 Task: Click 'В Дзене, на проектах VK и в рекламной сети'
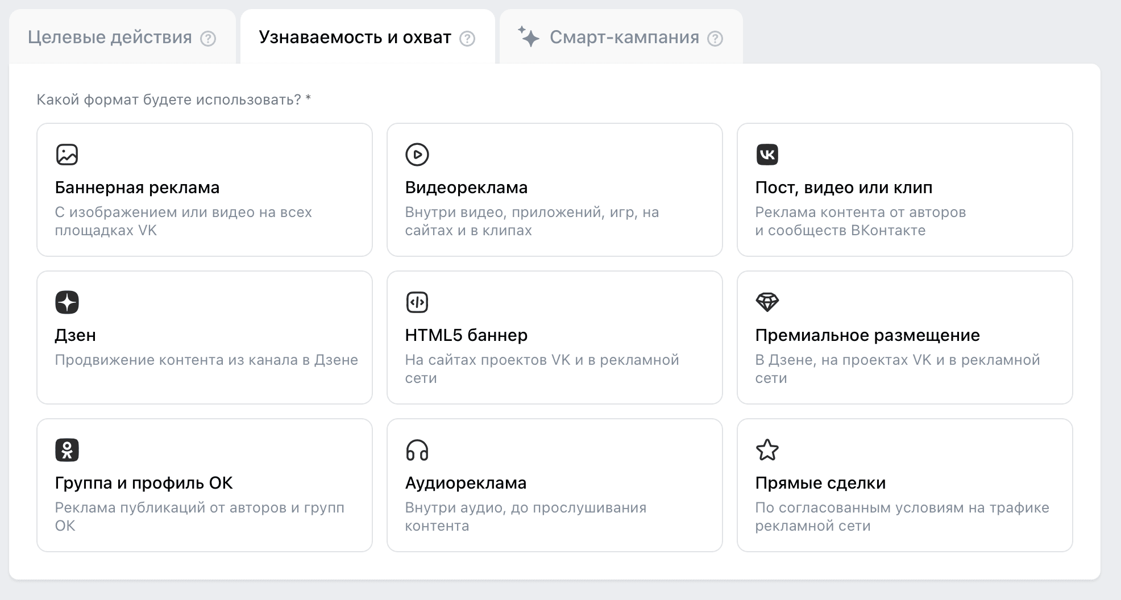[x=898, y=369]
